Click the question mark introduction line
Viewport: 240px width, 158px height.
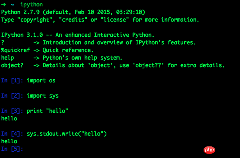[98, 42]
